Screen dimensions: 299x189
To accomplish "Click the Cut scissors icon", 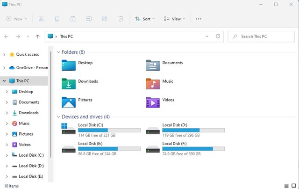I will 41,19.
